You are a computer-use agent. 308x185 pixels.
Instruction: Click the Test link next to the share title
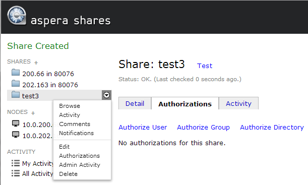(205, 66)
